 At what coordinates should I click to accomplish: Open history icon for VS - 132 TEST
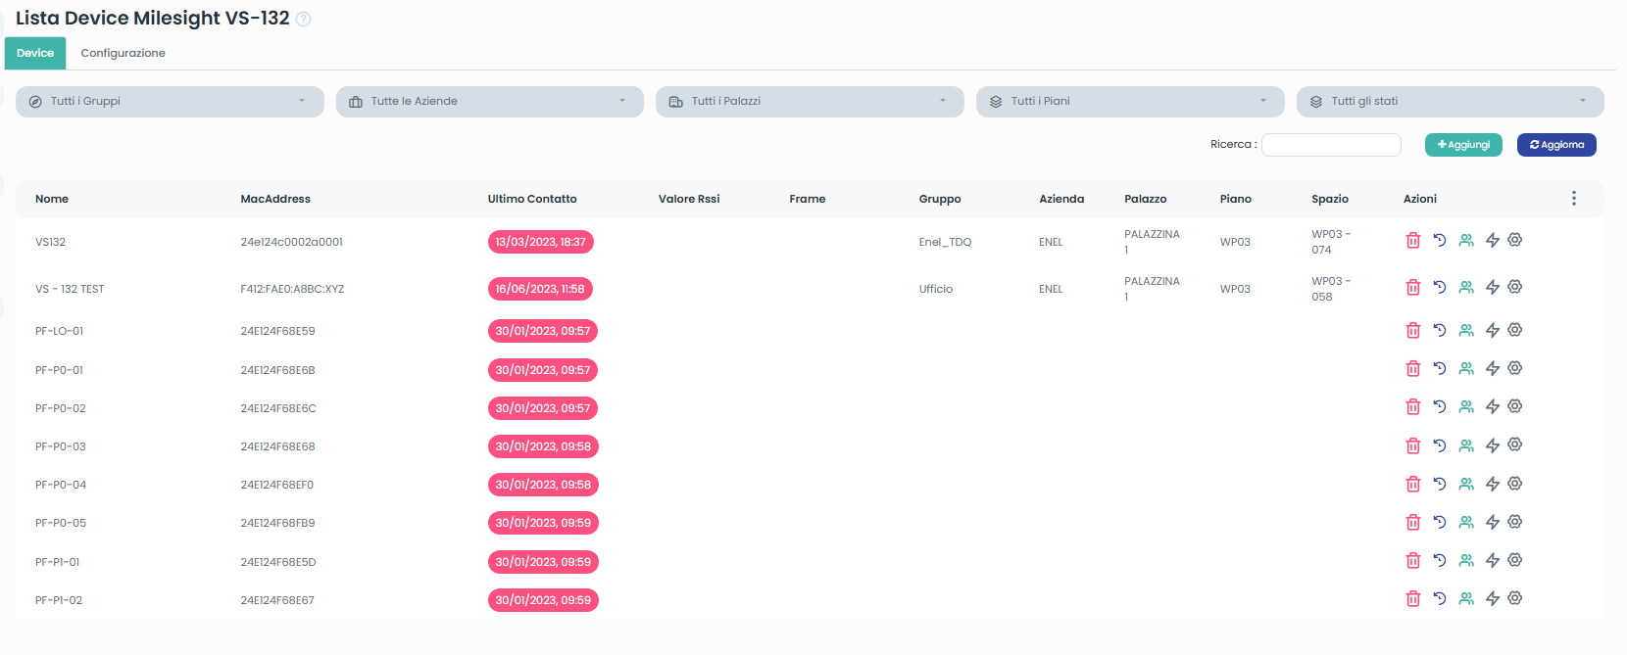click(1439, 288)
